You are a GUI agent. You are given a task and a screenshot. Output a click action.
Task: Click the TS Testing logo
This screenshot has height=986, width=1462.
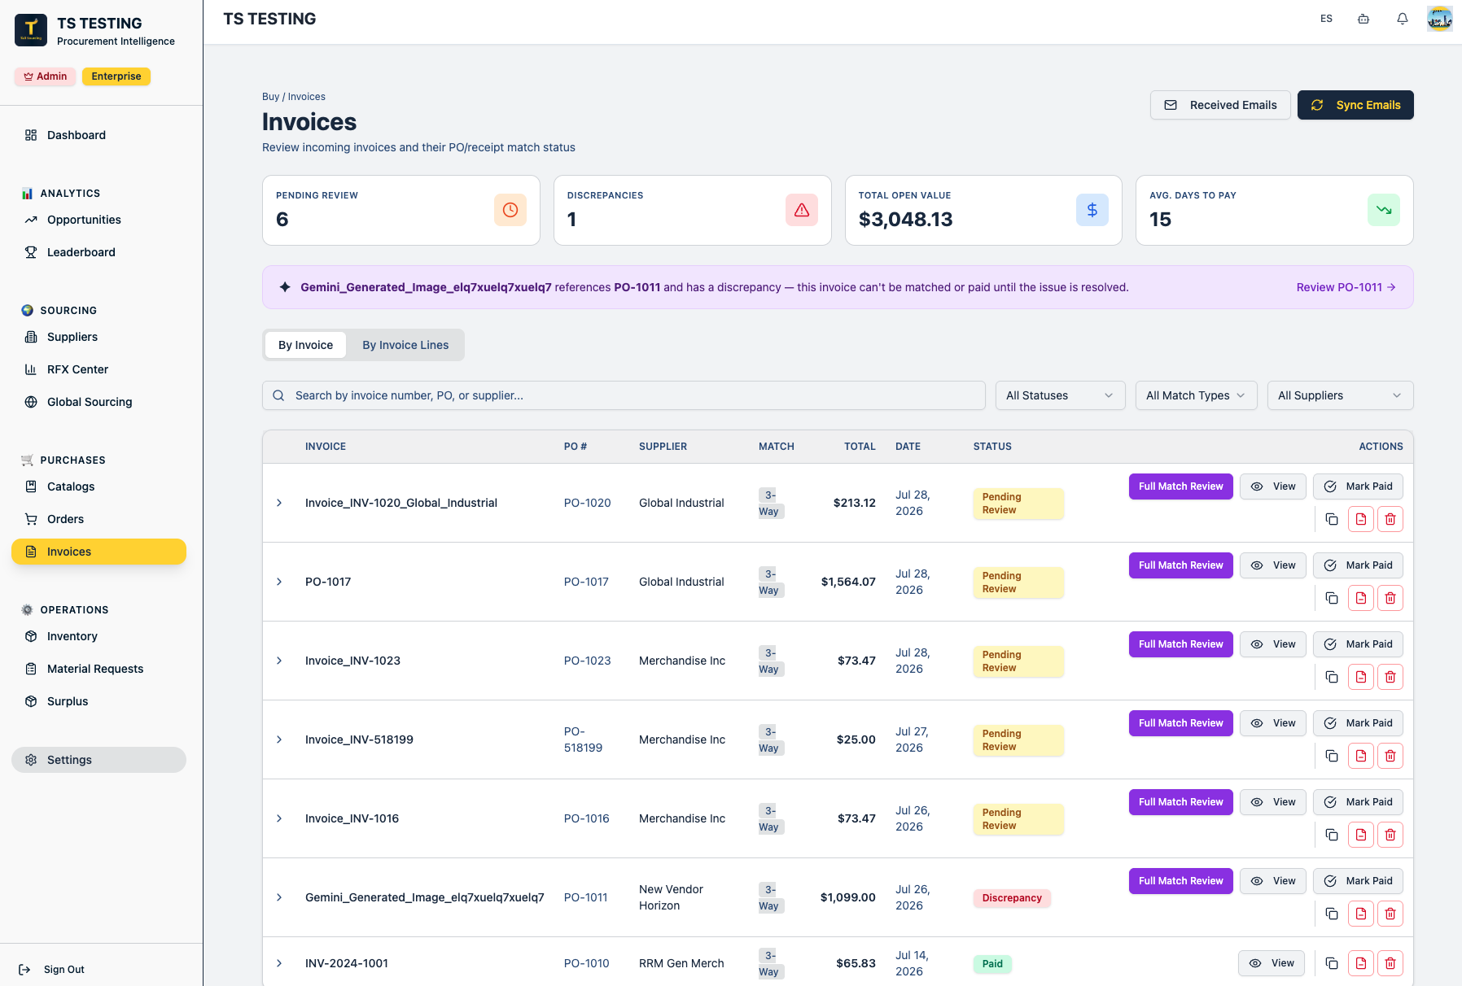click(31, 30)
